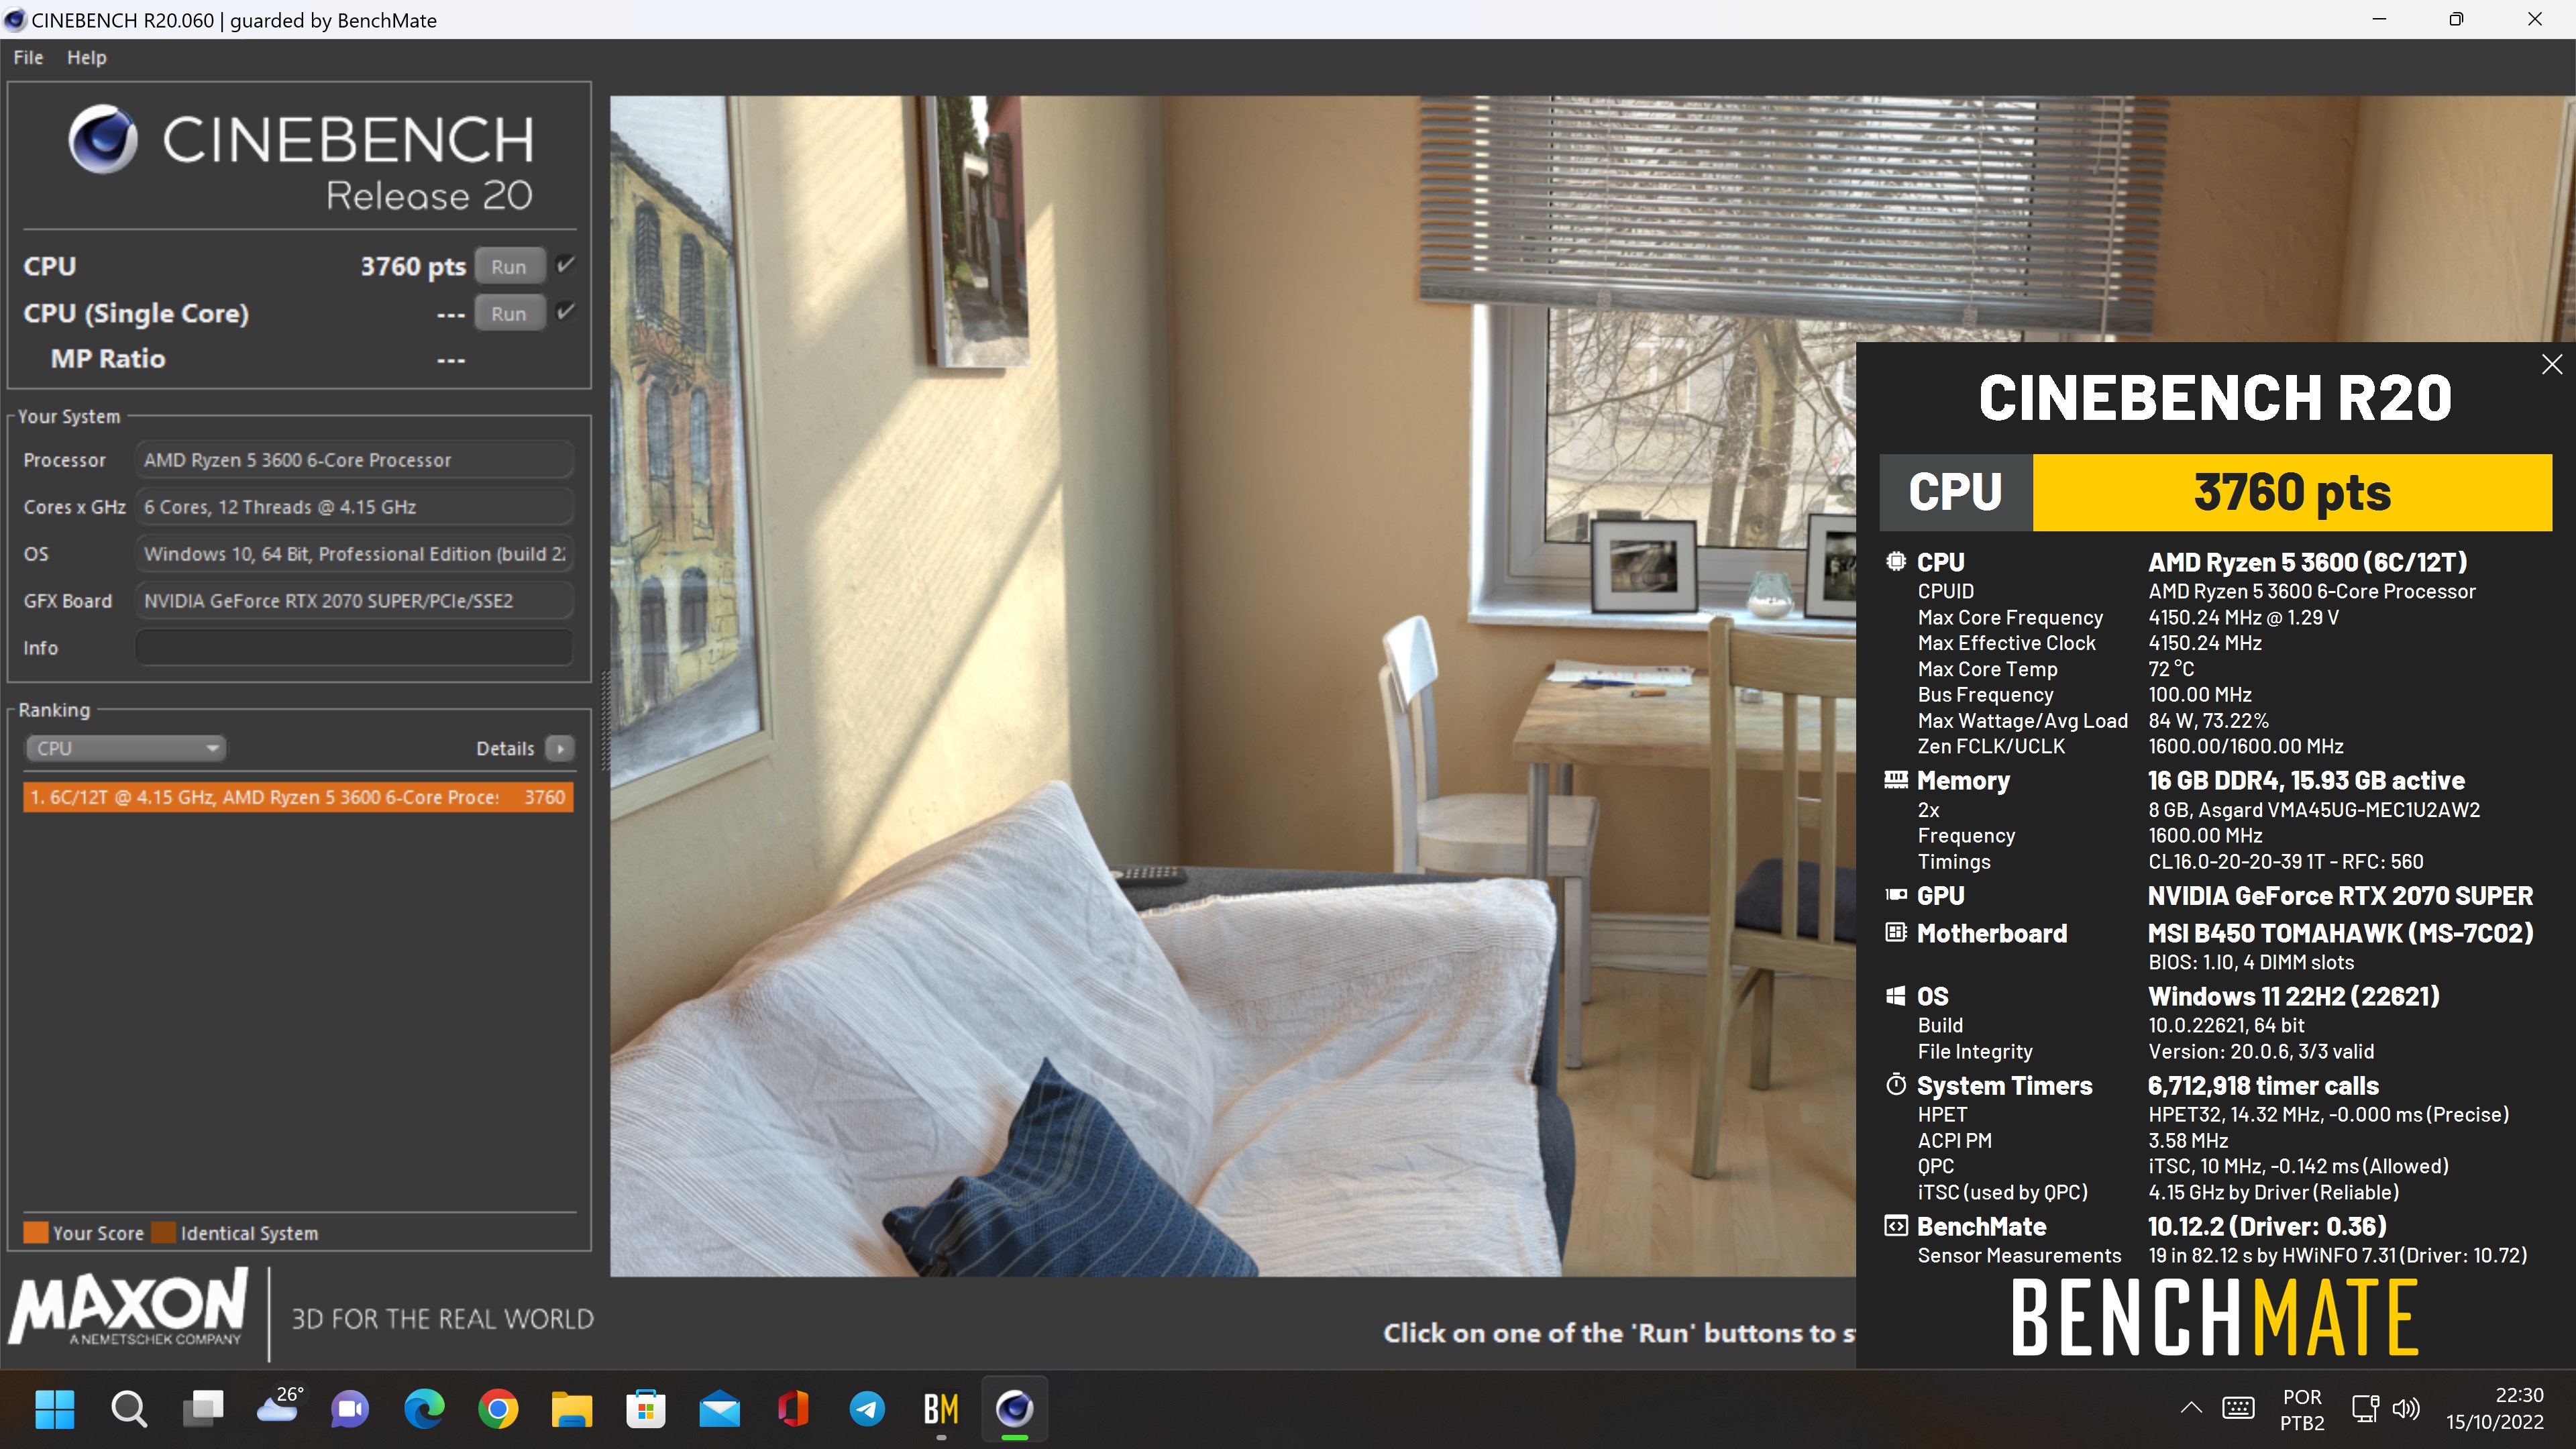Show hidden system tray icons
Screen dimensions: 2576x1449
(2190, 1409)
